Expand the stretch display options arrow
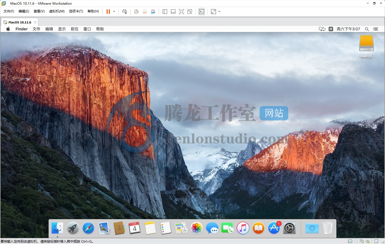This screenshot has width=385, height=244. (219, 12)
